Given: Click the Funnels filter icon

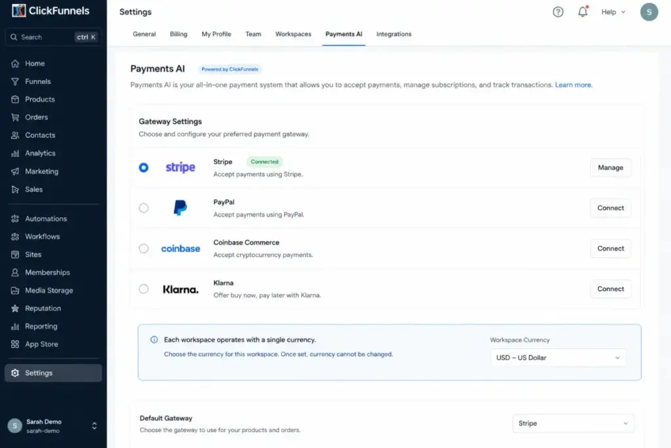Looking at the screenshot, I should click(x=15, y=81).
